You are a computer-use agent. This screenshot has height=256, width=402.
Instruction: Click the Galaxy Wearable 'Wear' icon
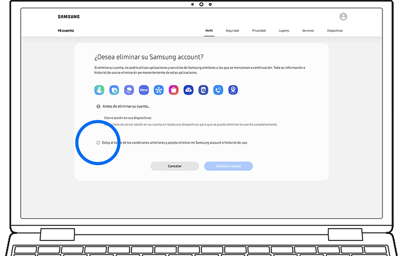click(x=143, y=90)
